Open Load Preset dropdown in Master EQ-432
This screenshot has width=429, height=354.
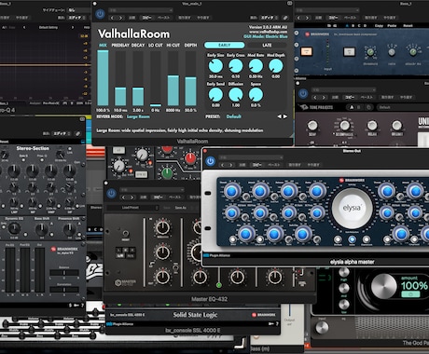pyautogui.click(x=132, y=208)
